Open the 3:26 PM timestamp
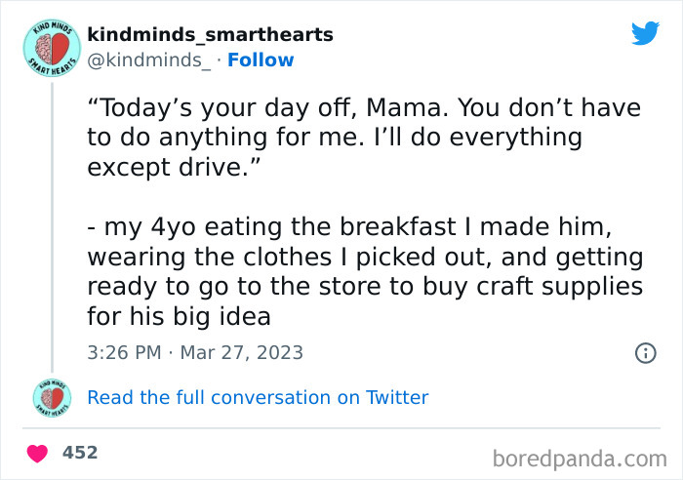 (125, 352)
